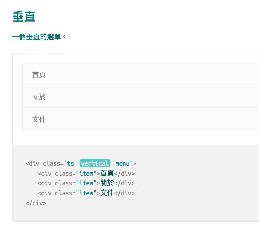
Task: Click 首頁 text inside the code block
Action: point(107,173)
